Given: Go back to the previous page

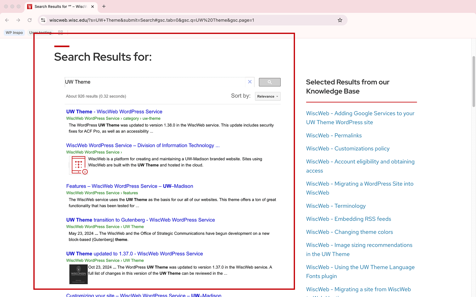Looking at the screenshot, I should pyautogui.click(x=7, y=20).
